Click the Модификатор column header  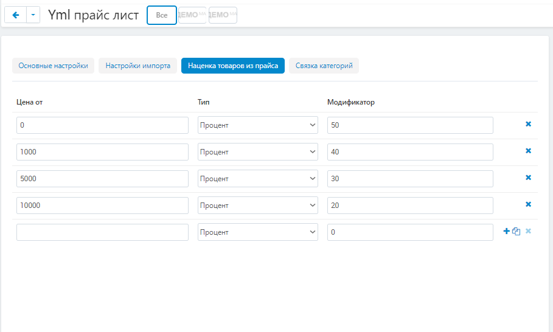coord(351,102)
